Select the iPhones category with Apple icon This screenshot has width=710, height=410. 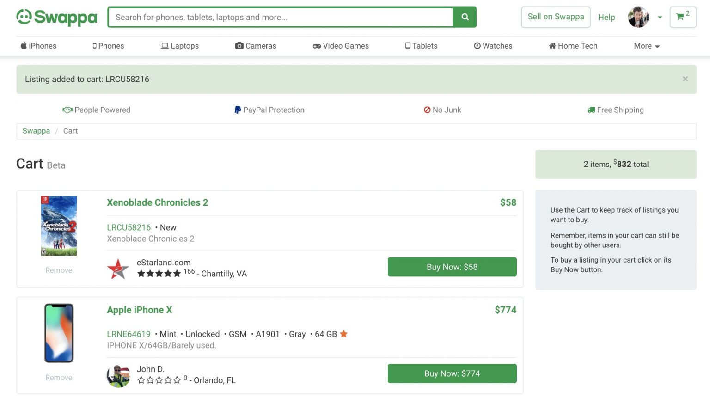point(38,46)
